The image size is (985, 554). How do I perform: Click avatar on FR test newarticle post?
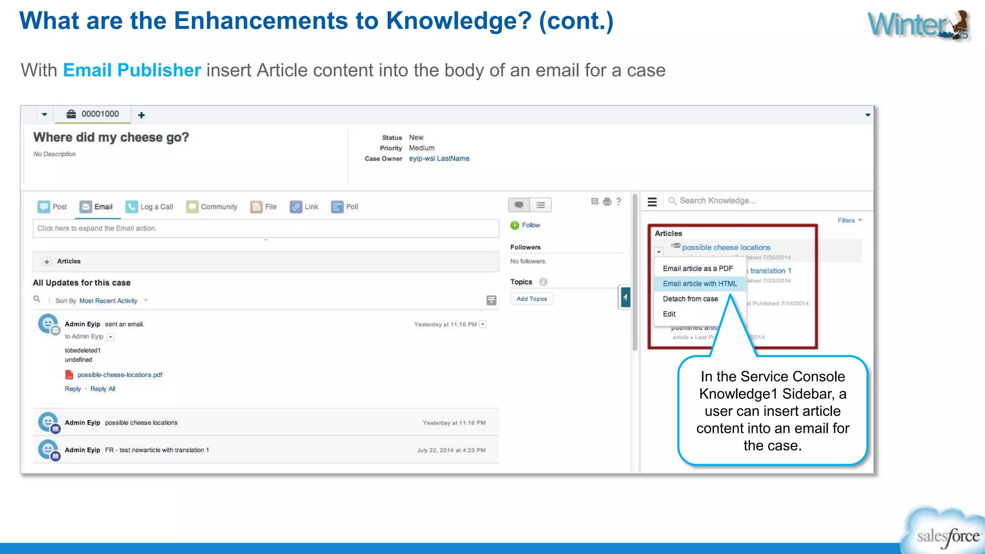(49, 450)
